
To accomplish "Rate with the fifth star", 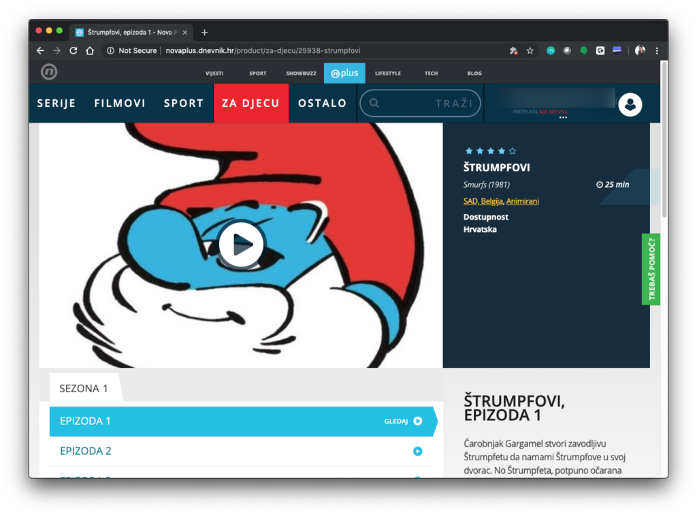I will coord(513,151).
